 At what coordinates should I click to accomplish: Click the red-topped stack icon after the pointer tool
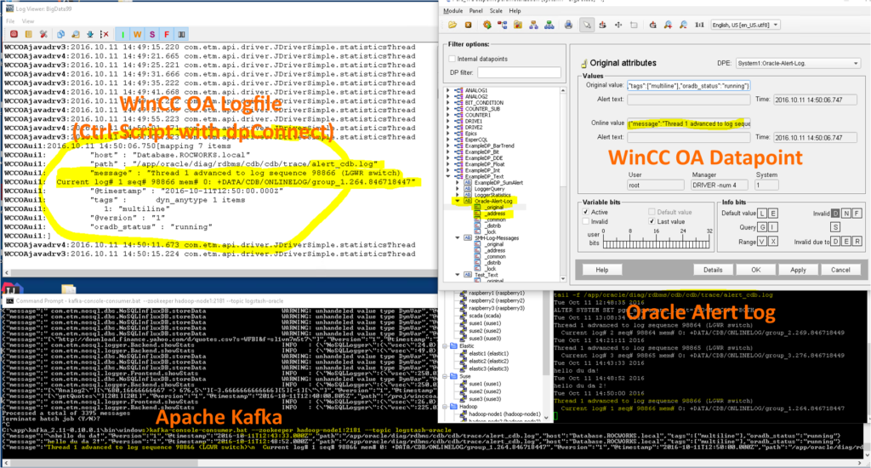(x=602, y=25)
